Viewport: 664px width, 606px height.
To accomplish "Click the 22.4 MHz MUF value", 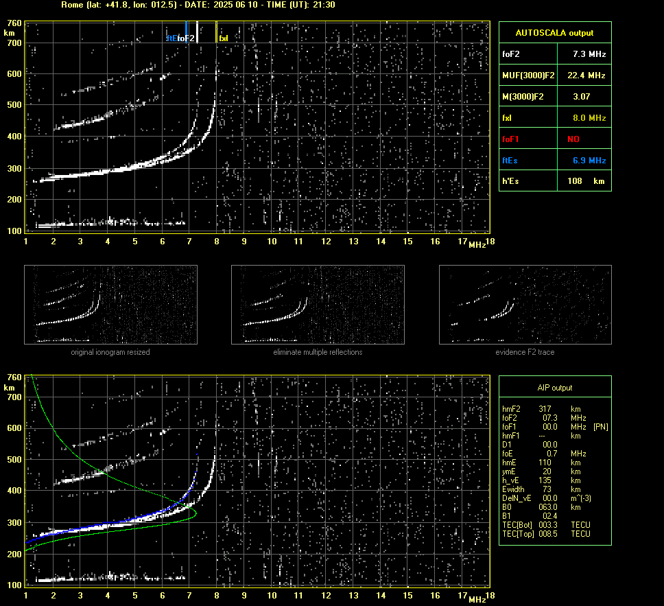I will [x=586, y=75].
